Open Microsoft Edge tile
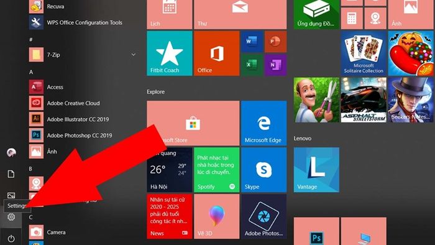Viewport: 435px width, 245px height. pyautogui.click(x=264, y=123)
